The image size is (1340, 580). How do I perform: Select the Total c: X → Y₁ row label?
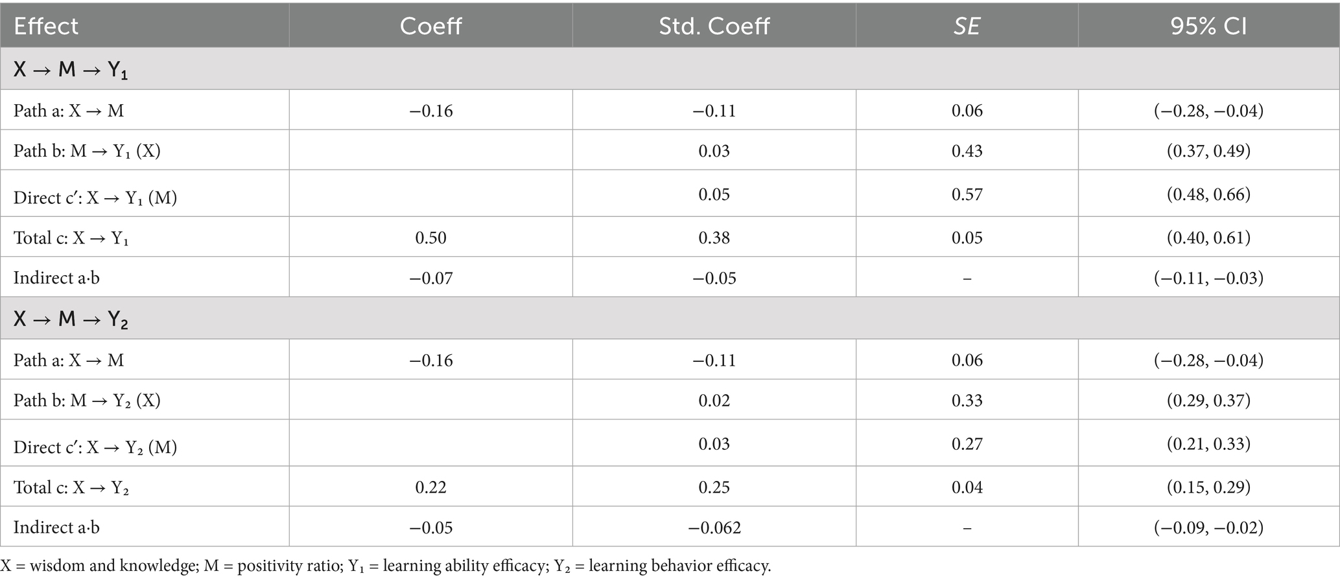coord(71,238)
